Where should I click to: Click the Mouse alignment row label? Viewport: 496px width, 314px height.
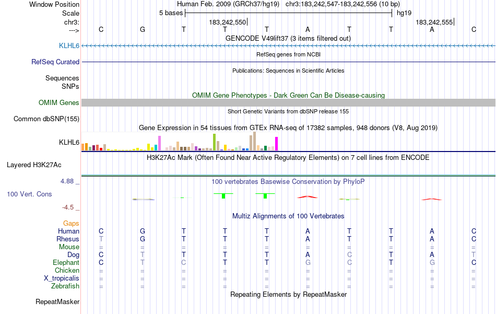[69, 247]
